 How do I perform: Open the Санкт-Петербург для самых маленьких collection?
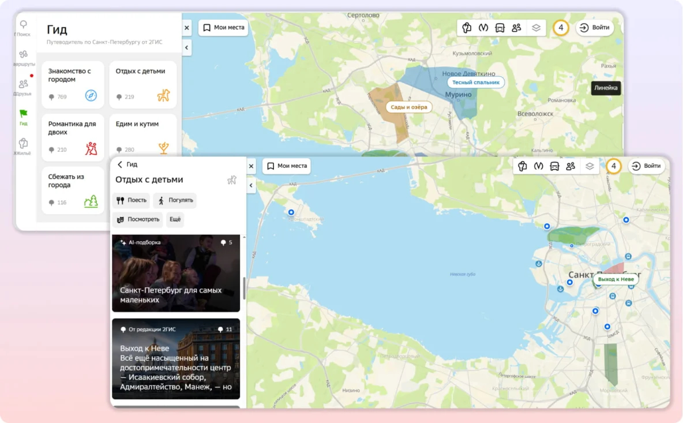(x=176, y=273)
